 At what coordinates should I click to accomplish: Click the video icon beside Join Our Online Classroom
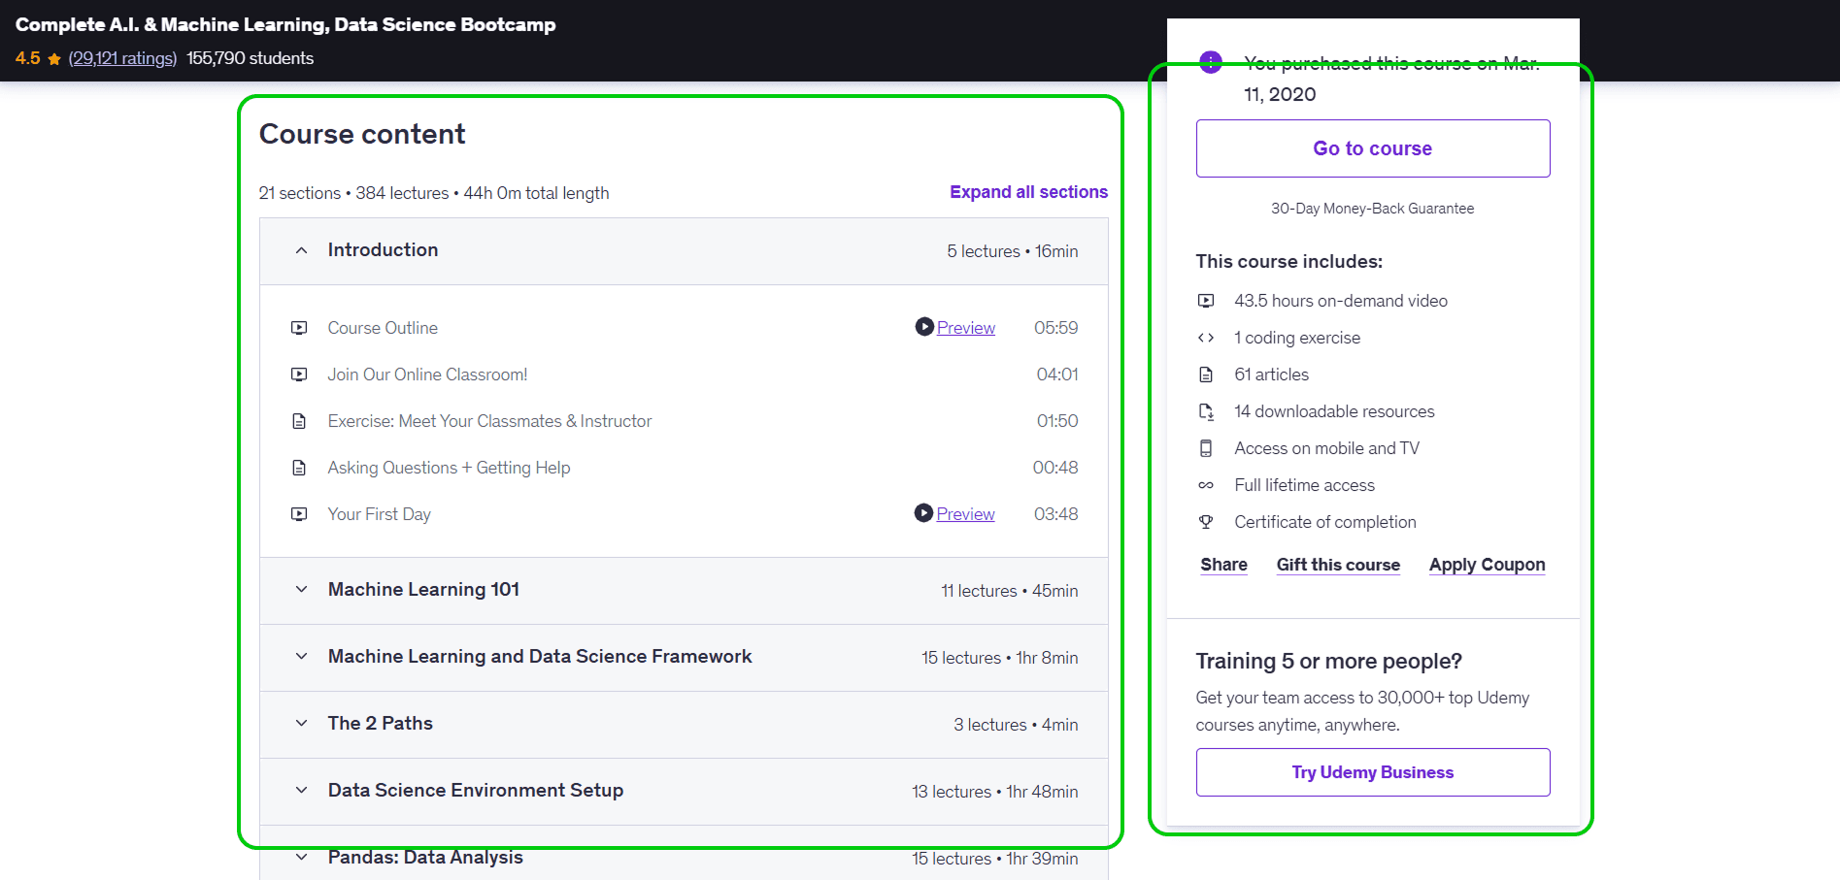299,375
